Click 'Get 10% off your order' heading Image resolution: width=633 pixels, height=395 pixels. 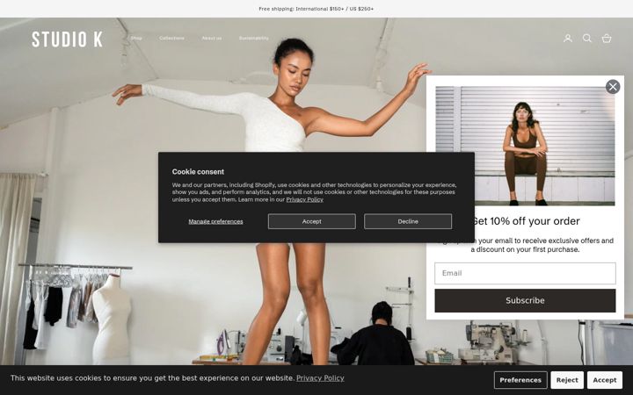pos(525,221)
